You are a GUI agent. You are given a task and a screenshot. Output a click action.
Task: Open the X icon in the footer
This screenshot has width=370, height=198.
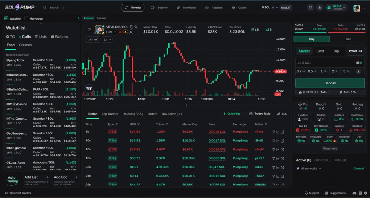click(x=360, y=193)
